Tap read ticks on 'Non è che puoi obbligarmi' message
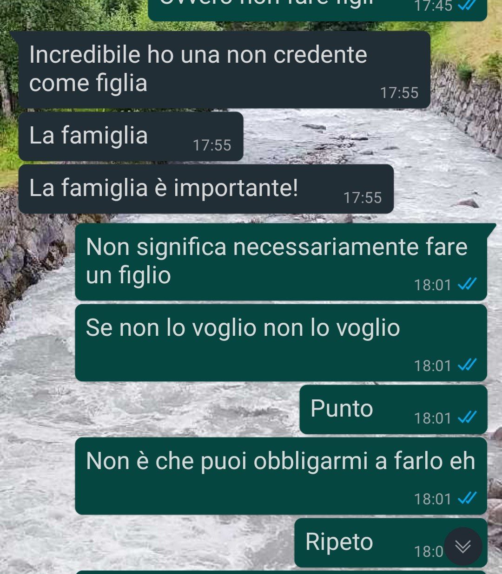Screen dimensions: 502x574 point(467,498)
